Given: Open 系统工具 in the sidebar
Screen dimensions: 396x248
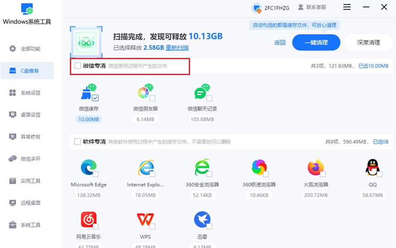Looking at the screenshot, I should coord(27,225).
